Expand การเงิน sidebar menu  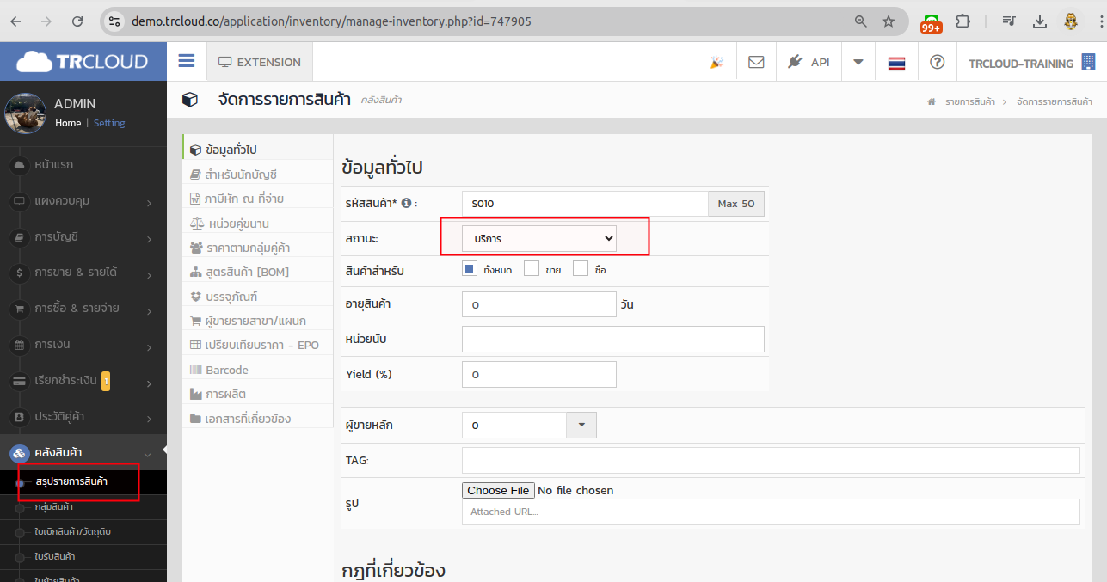[83, 346]
